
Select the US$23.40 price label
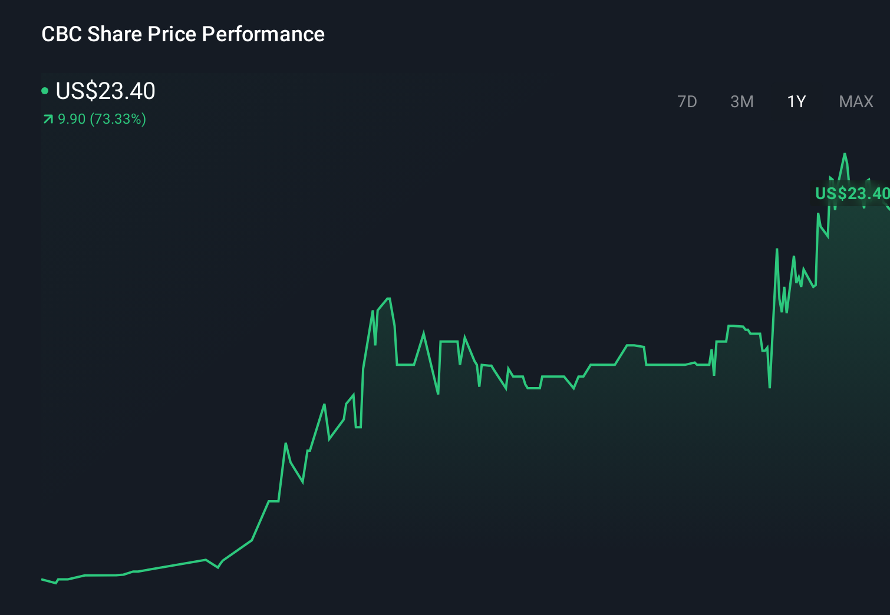105,91
